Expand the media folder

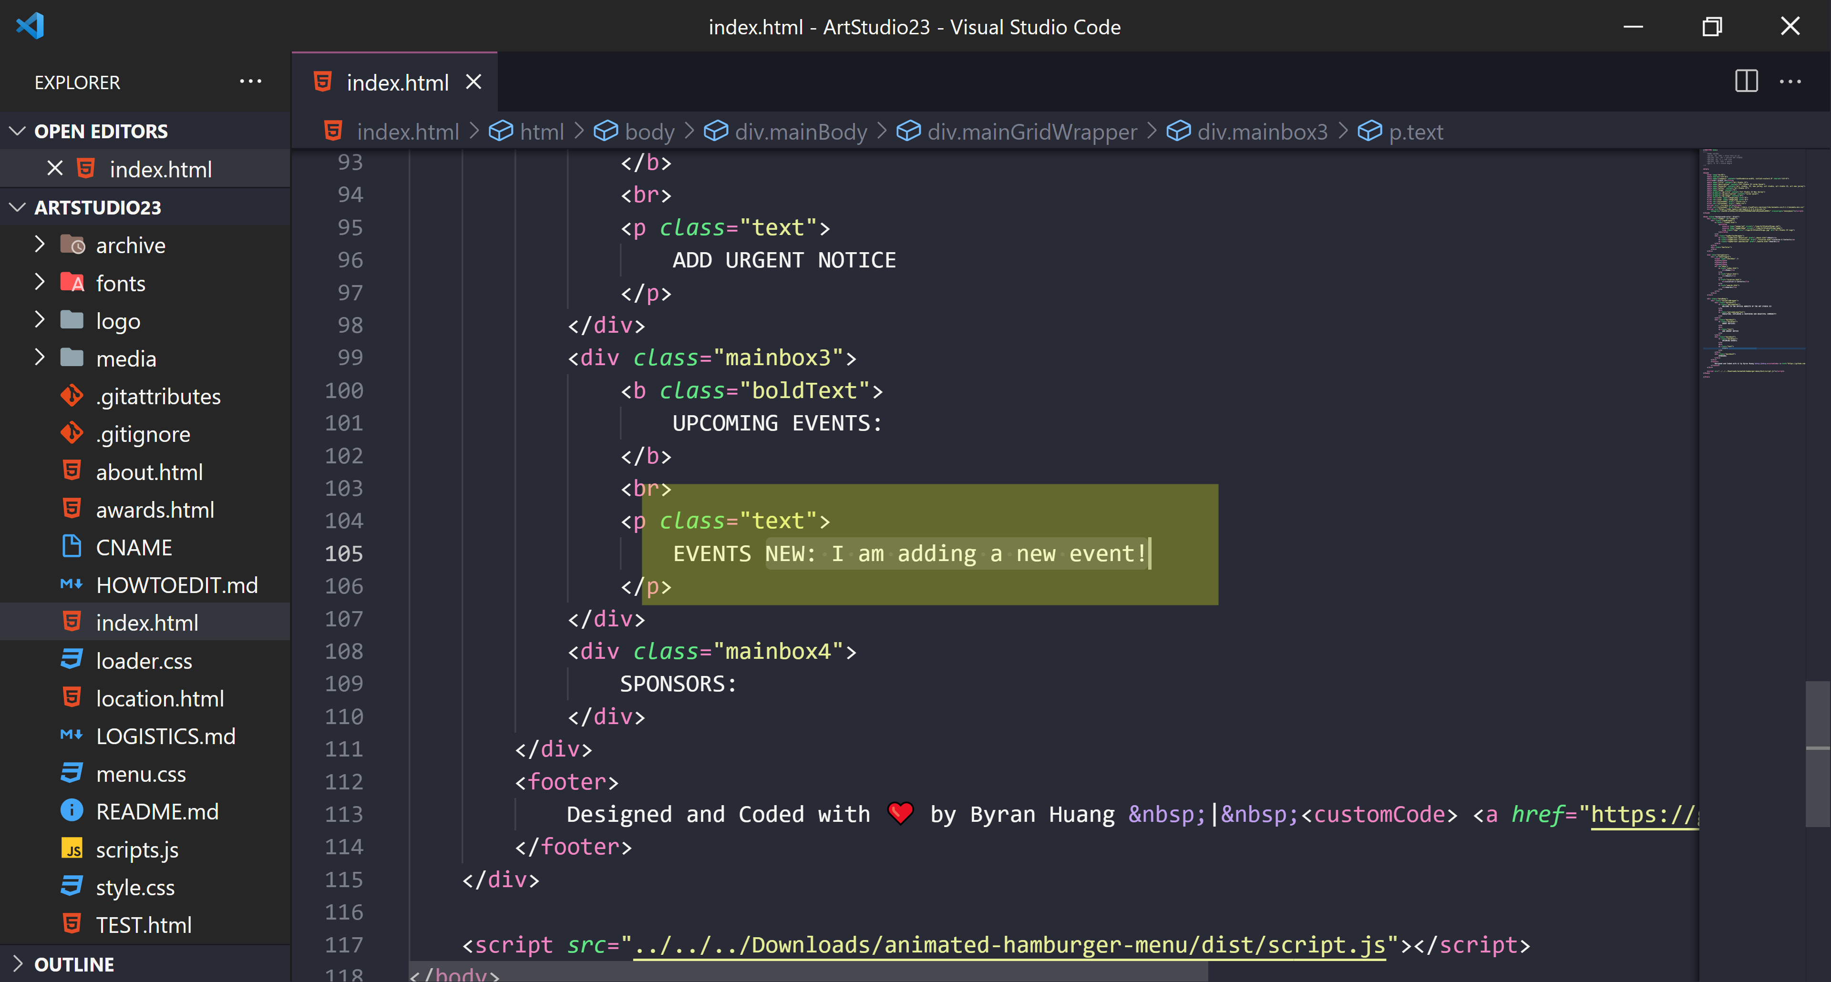(x=40, y=358)
